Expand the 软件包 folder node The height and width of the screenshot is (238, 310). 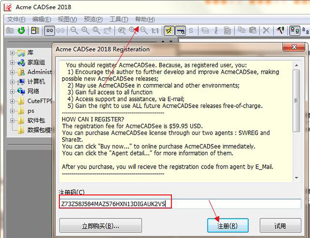pyautogui.click(x=12, y=121)
